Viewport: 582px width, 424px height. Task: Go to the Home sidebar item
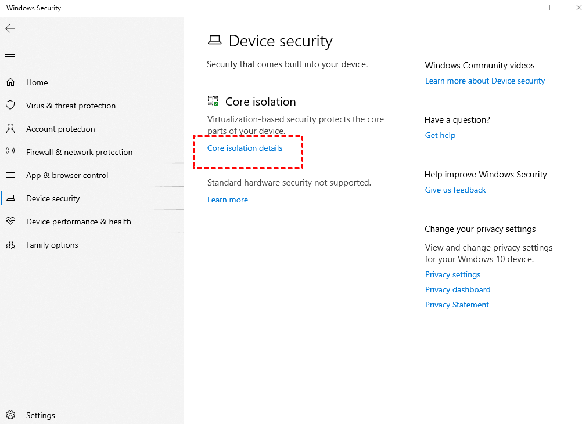tap(37, 82)
